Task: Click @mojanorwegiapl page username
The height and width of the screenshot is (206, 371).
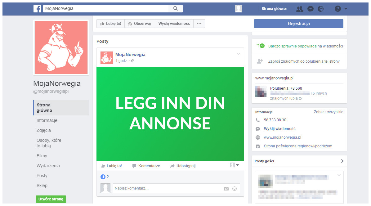Action: 51,91
